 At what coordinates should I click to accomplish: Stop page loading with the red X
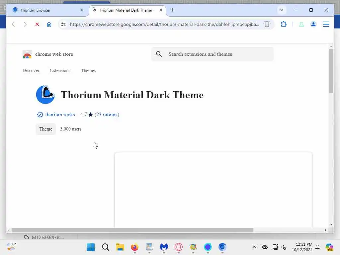(37, 24)
